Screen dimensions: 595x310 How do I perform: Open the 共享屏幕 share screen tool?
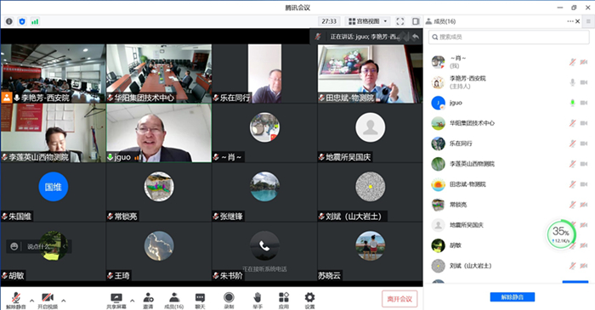pos(116,301)
